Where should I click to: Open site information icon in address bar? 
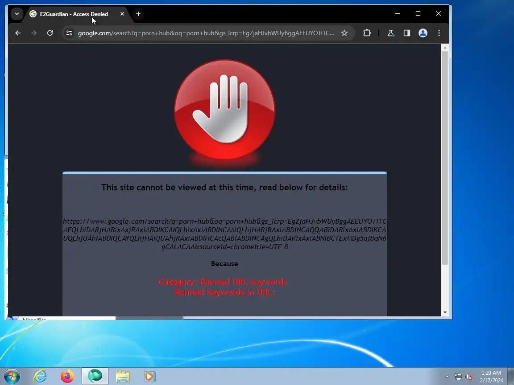pyautogui.click(x=69, y=33)
